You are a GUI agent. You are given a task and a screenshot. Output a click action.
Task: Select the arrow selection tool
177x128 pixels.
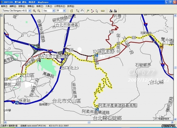point(97,11)
